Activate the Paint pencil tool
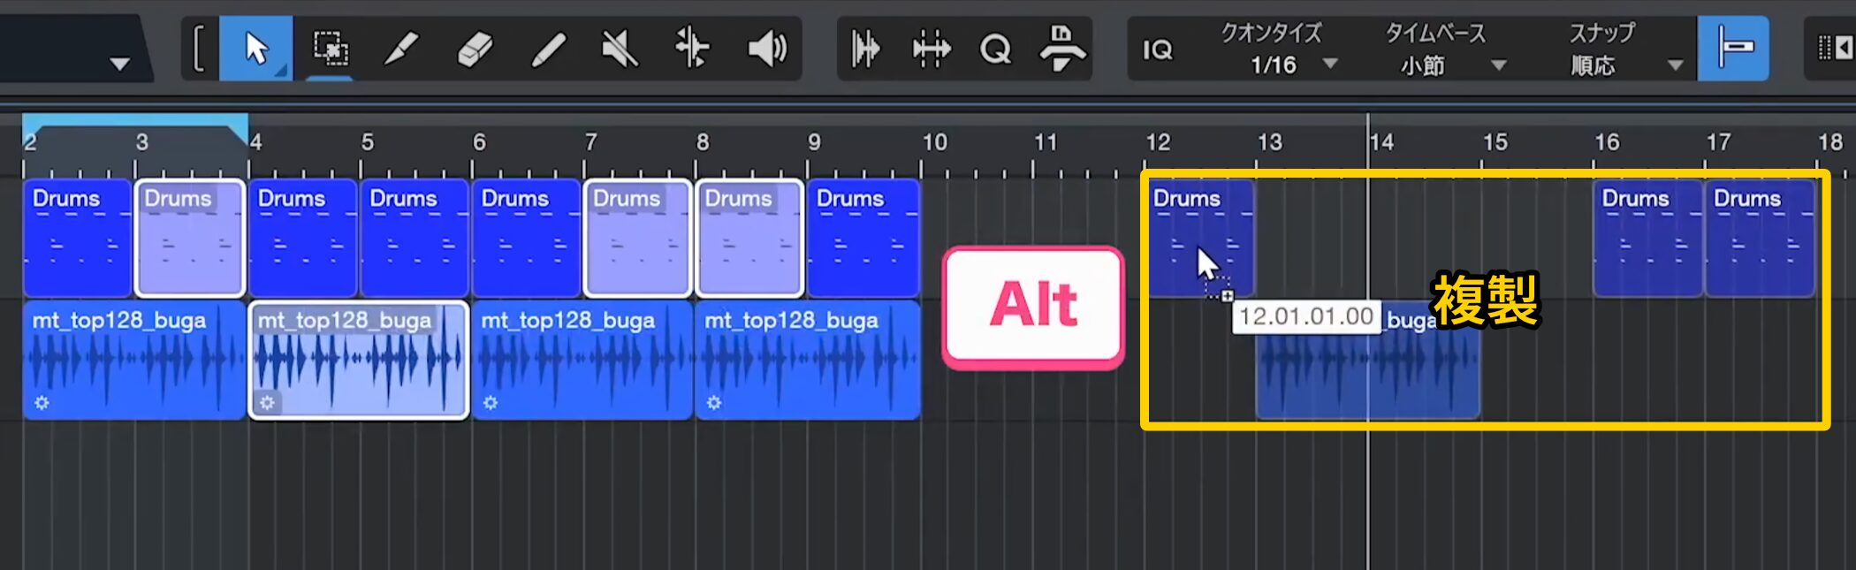The image size is (1856, 570). (548, 49)
